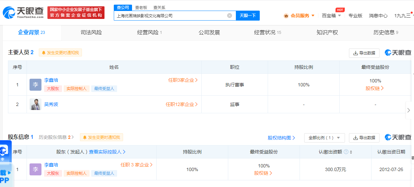Click 发生变更时通知我 next to 主要人员
Screen dimensions: 414x187
[60, 52]
